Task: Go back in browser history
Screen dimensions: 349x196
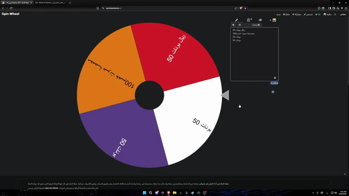Action: coord(3,8)
